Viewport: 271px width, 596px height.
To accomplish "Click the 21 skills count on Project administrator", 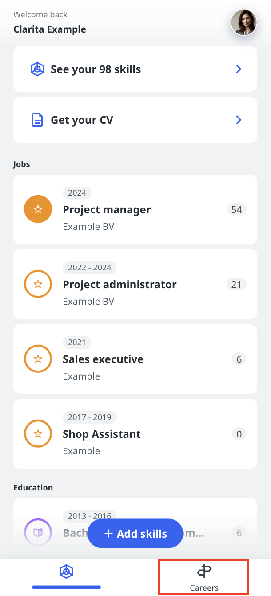I will [236, 284].
